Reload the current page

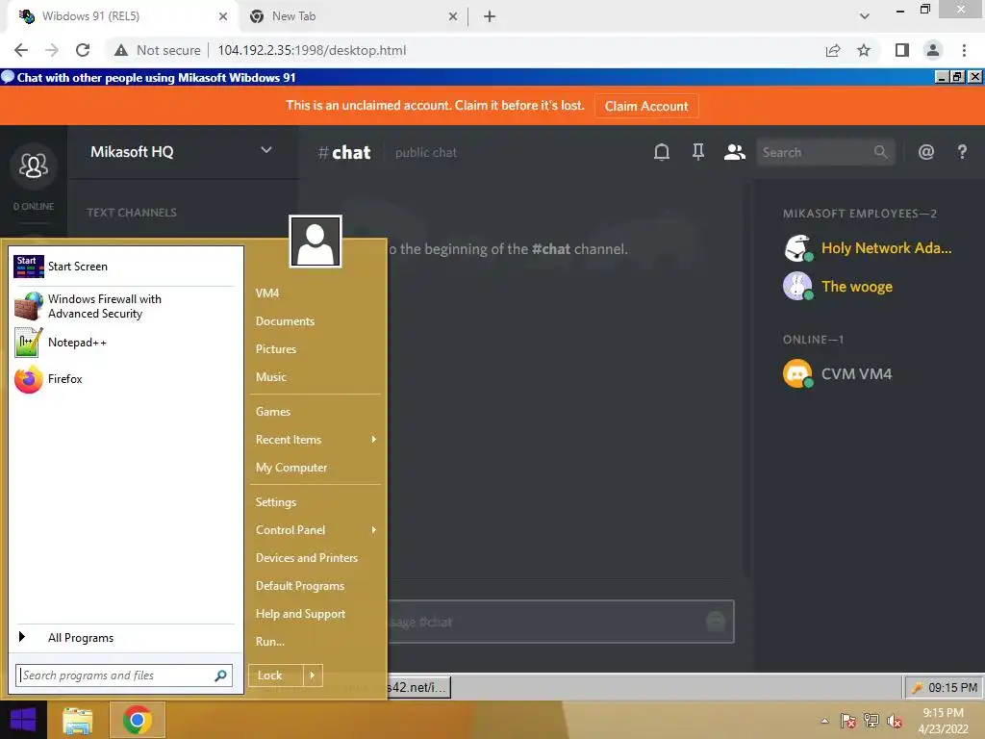click(83, 50)
